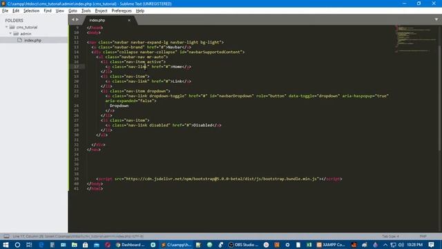Open the Selection menu
Viewport: 442px width, 249px height.
(x=31, y=11)
